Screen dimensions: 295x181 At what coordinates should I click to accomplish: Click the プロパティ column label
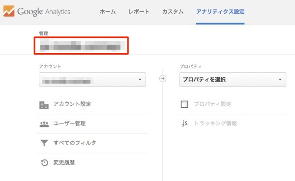pos(191,66)
